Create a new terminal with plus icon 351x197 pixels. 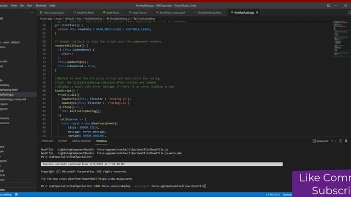[x=332, y=141]
